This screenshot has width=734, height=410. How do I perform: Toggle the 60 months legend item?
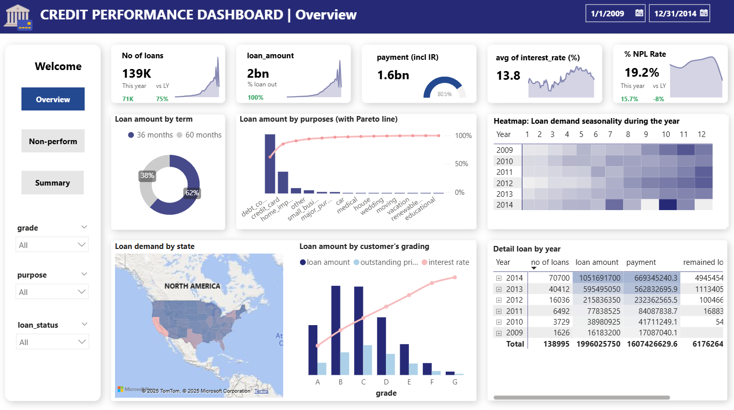pyautogui.click(x=199, y=135)
